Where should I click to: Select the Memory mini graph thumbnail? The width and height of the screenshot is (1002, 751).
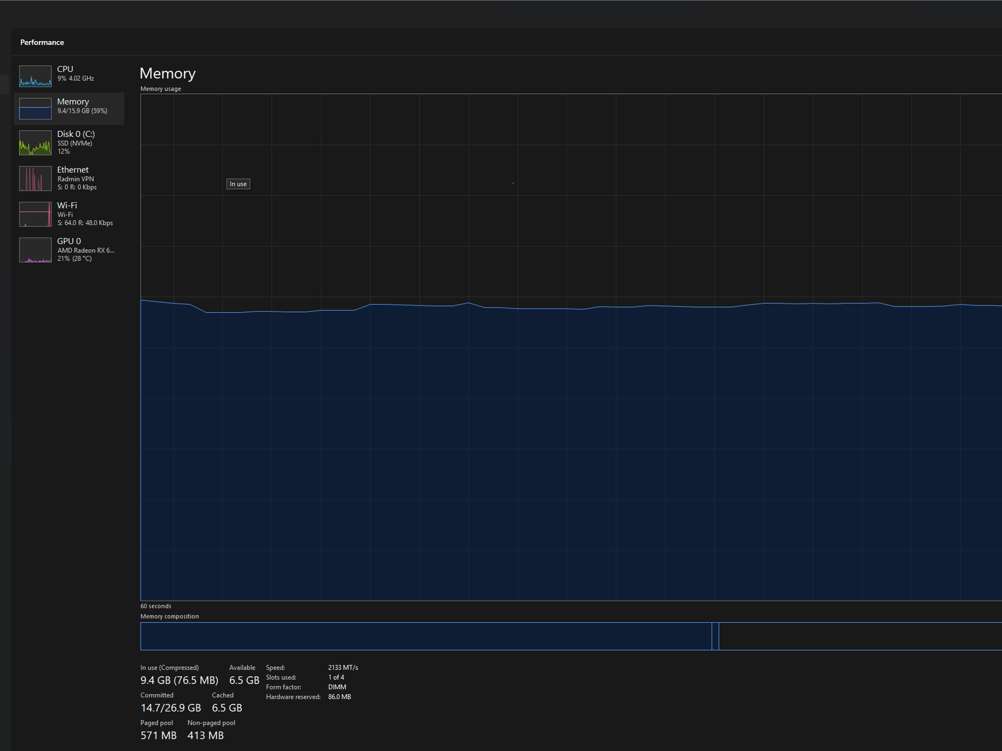35,109
